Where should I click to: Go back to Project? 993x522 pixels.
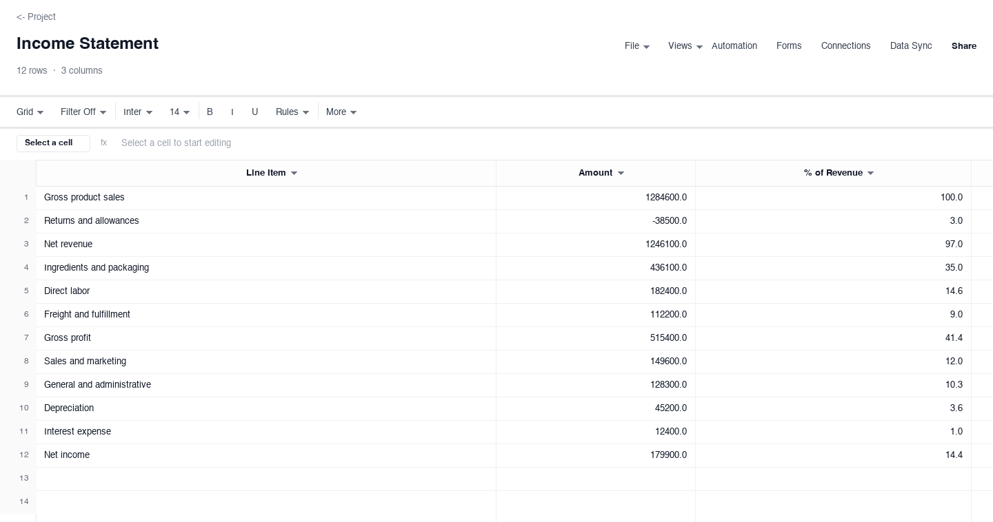point(36,17)
